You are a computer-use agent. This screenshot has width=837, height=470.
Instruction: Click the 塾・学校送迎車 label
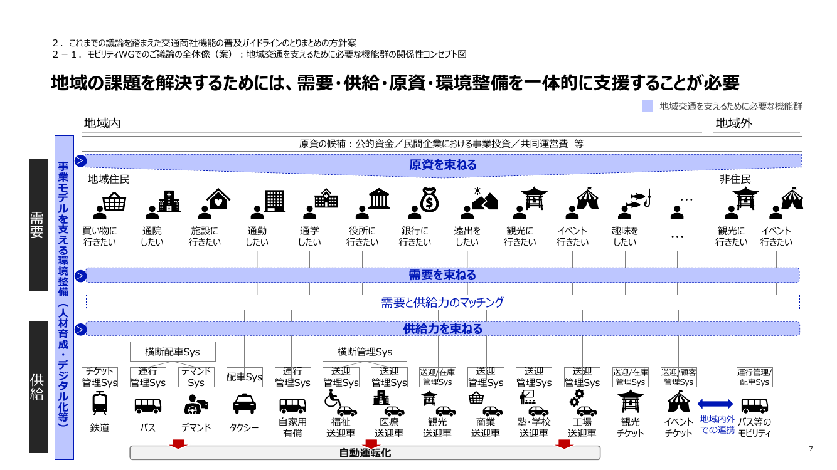(x=534, y=427)
